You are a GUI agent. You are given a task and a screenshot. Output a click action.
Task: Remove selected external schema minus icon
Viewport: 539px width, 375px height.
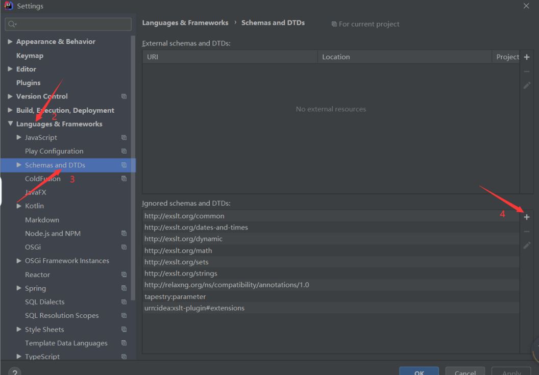[x=527, y=71]
